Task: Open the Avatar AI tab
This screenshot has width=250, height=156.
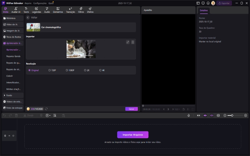Action: coord(16,10)
